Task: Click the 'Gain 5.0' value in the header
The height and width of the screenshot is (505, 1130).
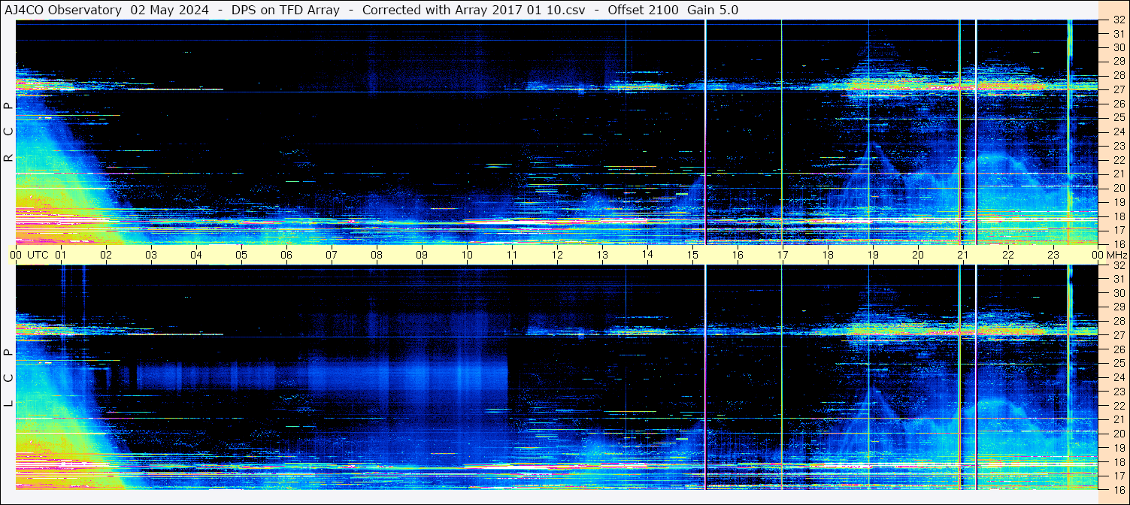Action: point(713,10)
